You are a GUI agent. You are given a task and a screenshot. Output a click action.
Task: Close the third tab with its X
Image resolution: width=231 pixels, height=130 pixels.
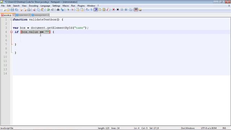click(x=48, y=15)
